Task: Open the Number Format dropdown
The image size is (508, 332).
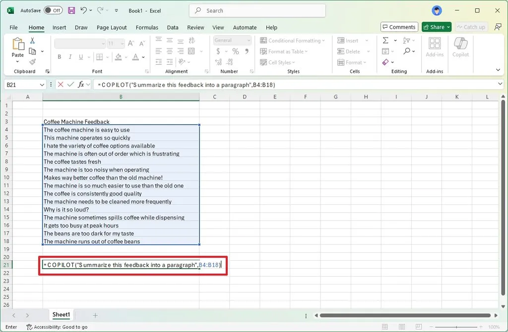Action: pyautogui.click(x=232, y=40)
